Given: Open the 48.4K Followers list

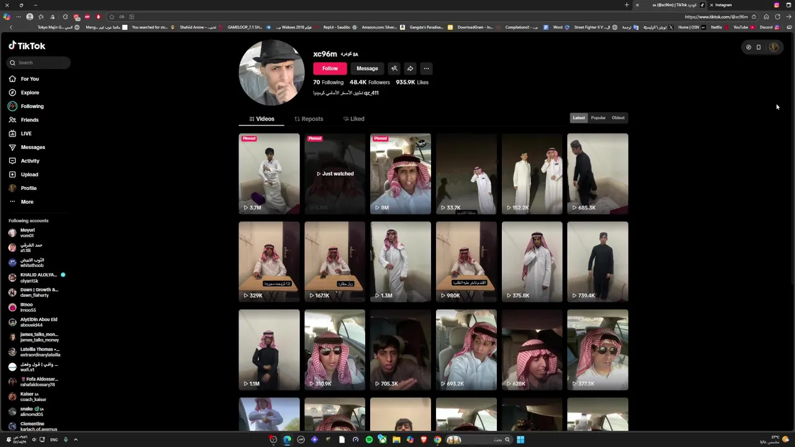Looking at the screenshot, I should [370, 82].
